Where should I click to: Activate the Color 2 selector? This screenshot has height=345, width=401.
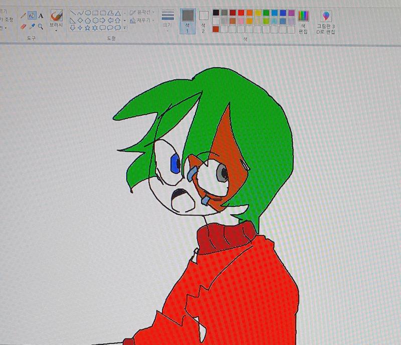(204, 22)
